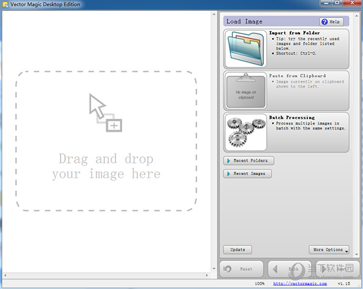Expand the Recent Images list
This screenshot has height=289, width=363.
click(247, 174)
